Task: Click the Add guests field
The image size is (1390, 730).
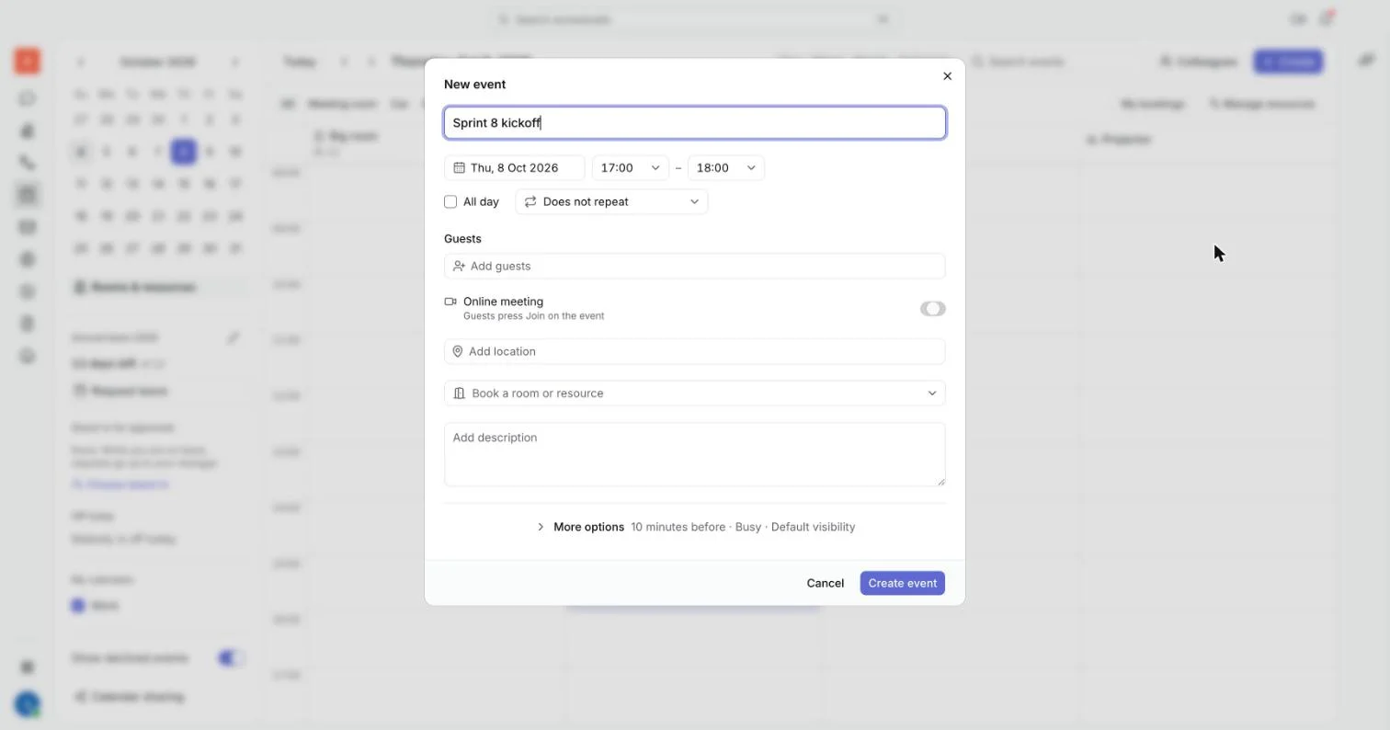Action: click(x=695, y=267)
